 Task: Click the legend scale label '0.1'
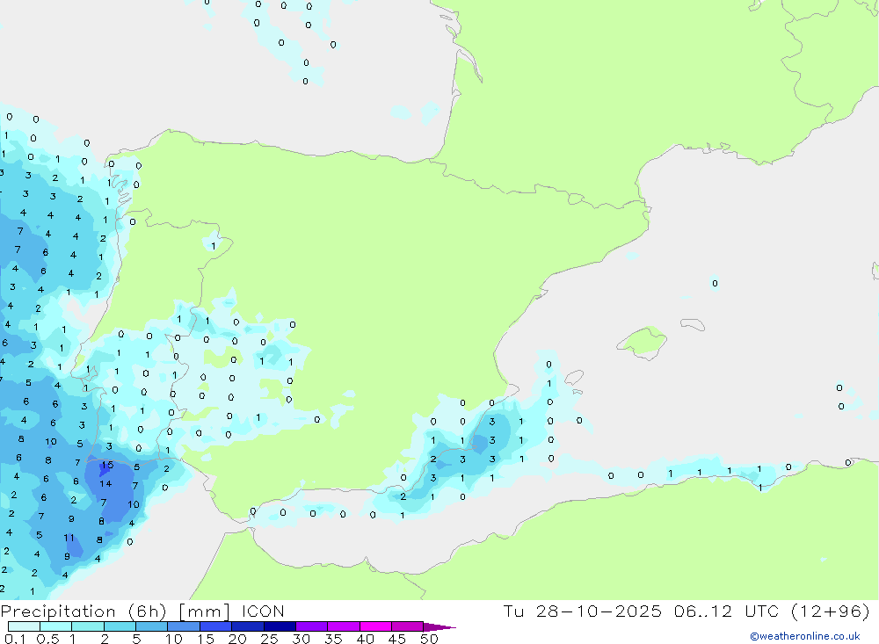pos(15,639)
